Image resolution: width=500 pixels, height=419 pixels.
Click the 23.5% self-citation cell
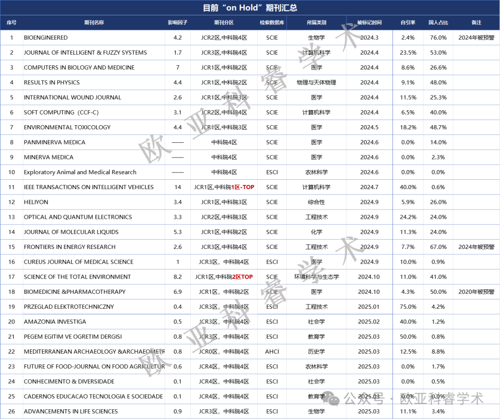point(408,53)
